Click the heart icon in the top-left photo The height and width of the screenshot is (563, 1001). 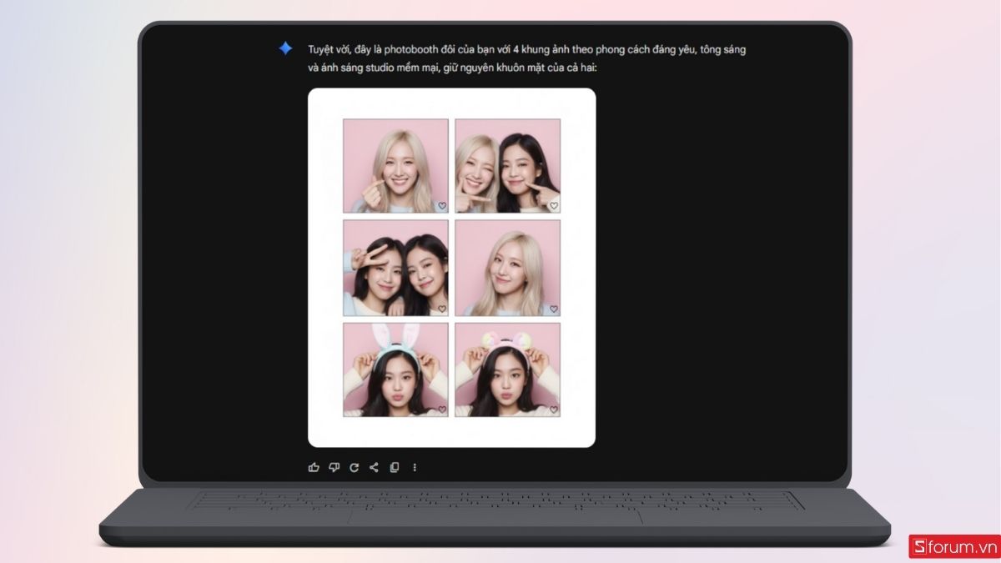[442, 206]
